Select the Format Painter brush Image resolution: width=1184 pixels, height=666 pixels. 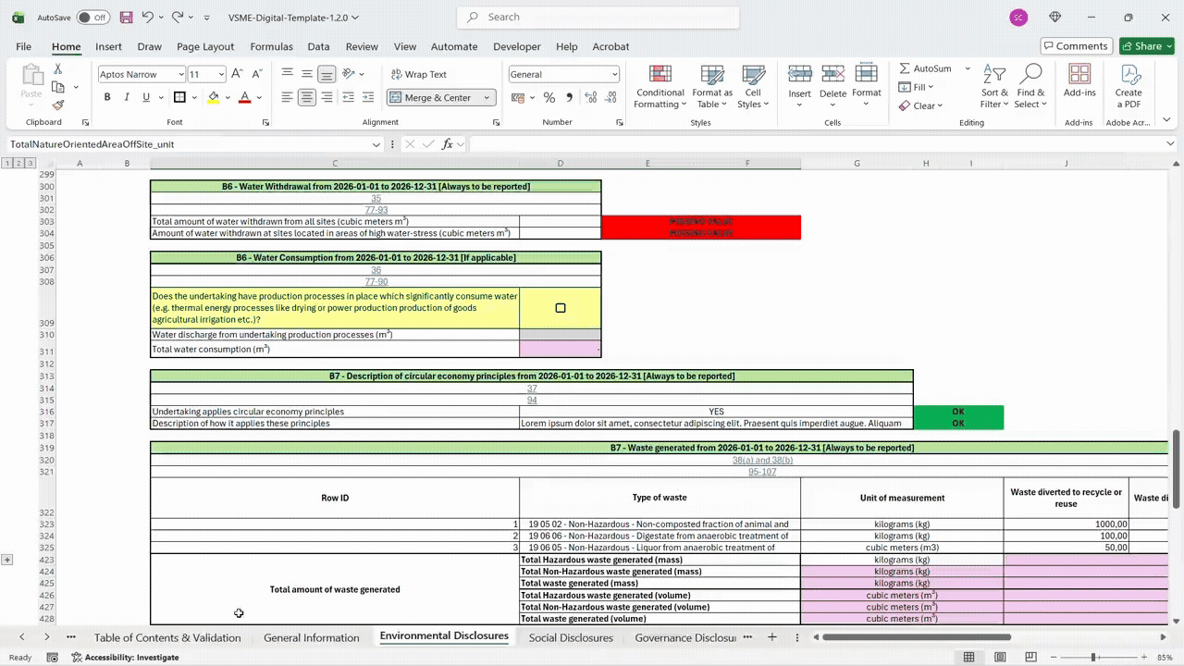tap(58, 105)
